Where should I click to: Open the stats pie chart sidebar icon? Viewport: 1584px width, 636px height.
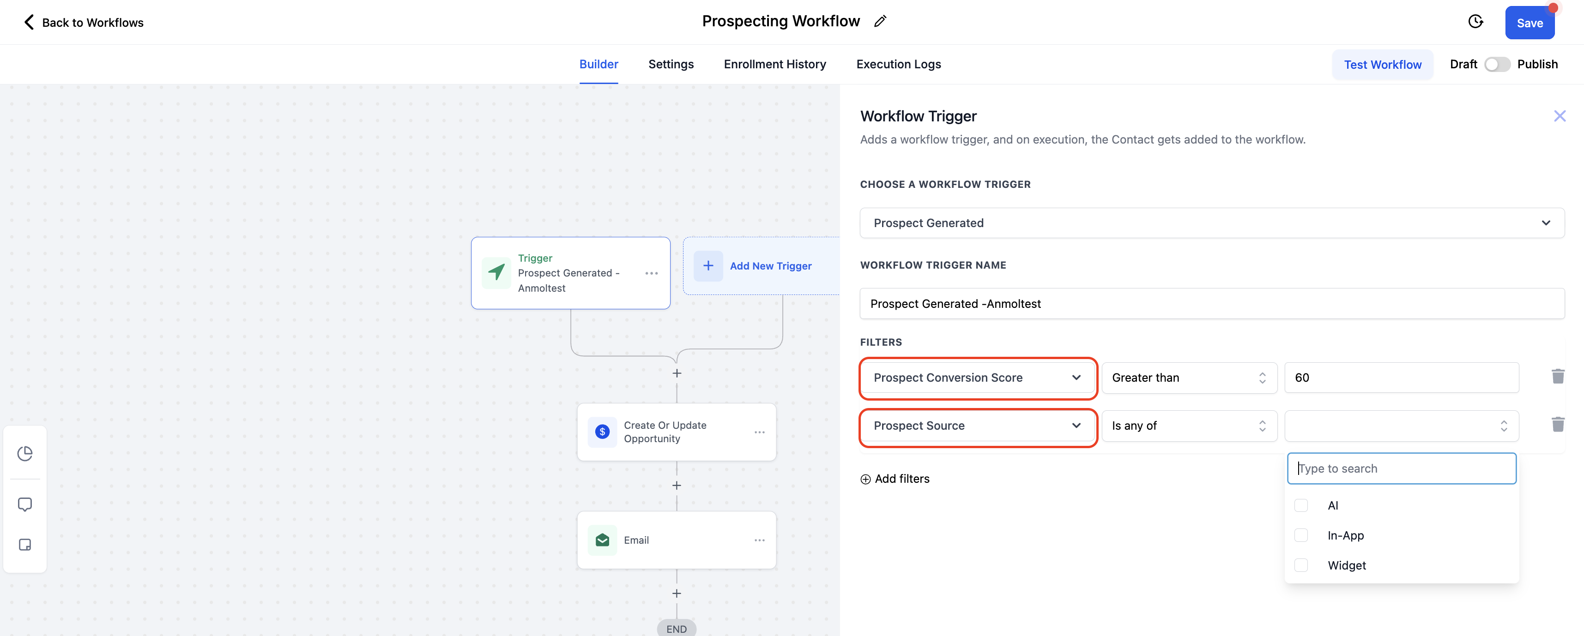pos(25,454)
